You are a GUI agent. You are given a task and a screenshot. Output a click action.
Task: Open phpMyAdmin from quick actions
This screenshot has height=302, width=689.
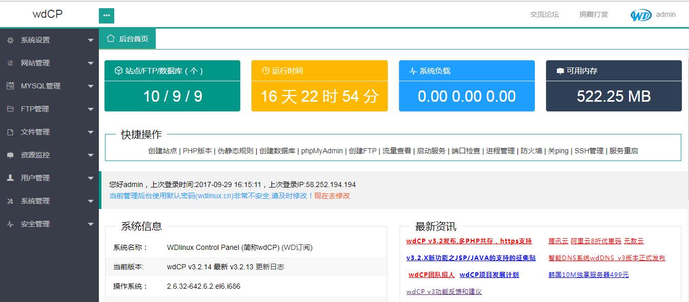322,151
